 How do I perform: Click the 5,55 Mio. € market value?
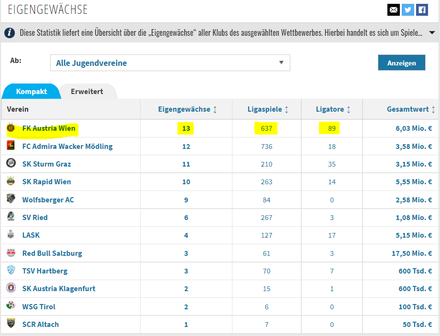[x=414, y=182]
